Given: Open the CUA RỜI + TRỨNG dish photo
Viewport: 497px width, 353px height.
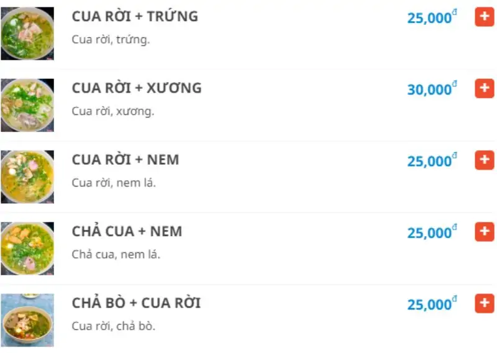Looking at the screenshot, I should coord(27,34).
